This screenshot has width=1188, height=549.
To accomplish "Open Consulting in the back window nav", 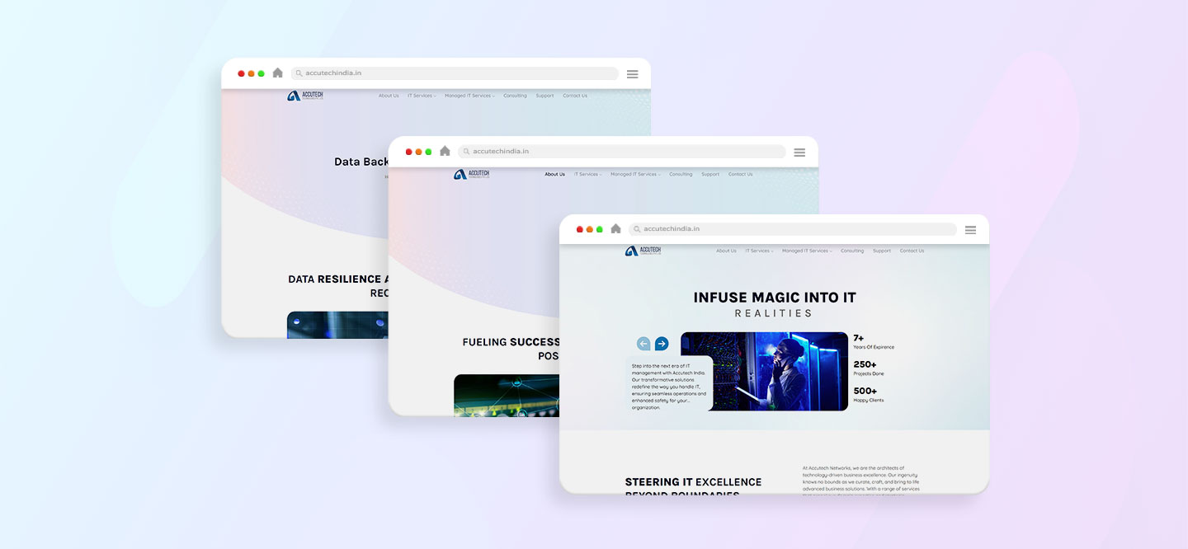I will pos(515,96).
